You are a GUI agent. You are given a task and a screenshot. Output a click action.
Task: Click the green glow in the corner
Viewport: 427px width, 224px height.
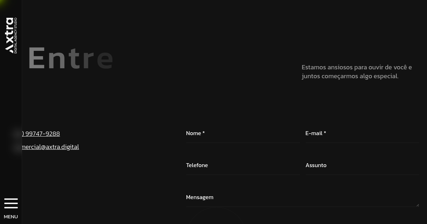point(3,3)
